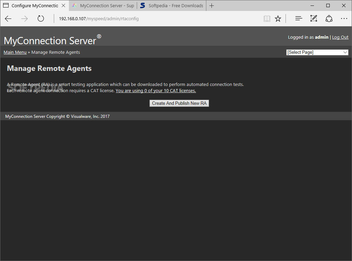The width and height of the screenshot is (352, 261).
Task: Click the browser forward arrow
Action: pos(24,18)
